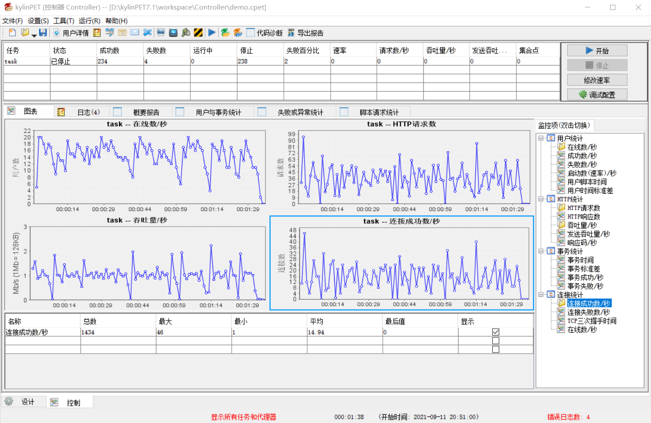Open the 工具(T) menu

[x=64, y=21]
